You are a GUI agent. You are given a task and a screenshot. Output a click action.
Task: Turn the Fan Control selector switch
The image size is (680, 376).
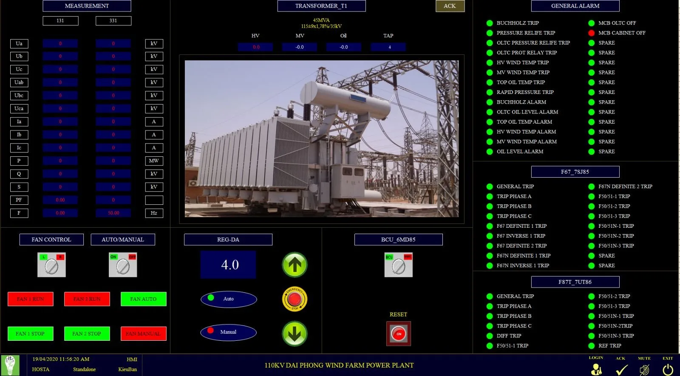click(x=51, y=265)
